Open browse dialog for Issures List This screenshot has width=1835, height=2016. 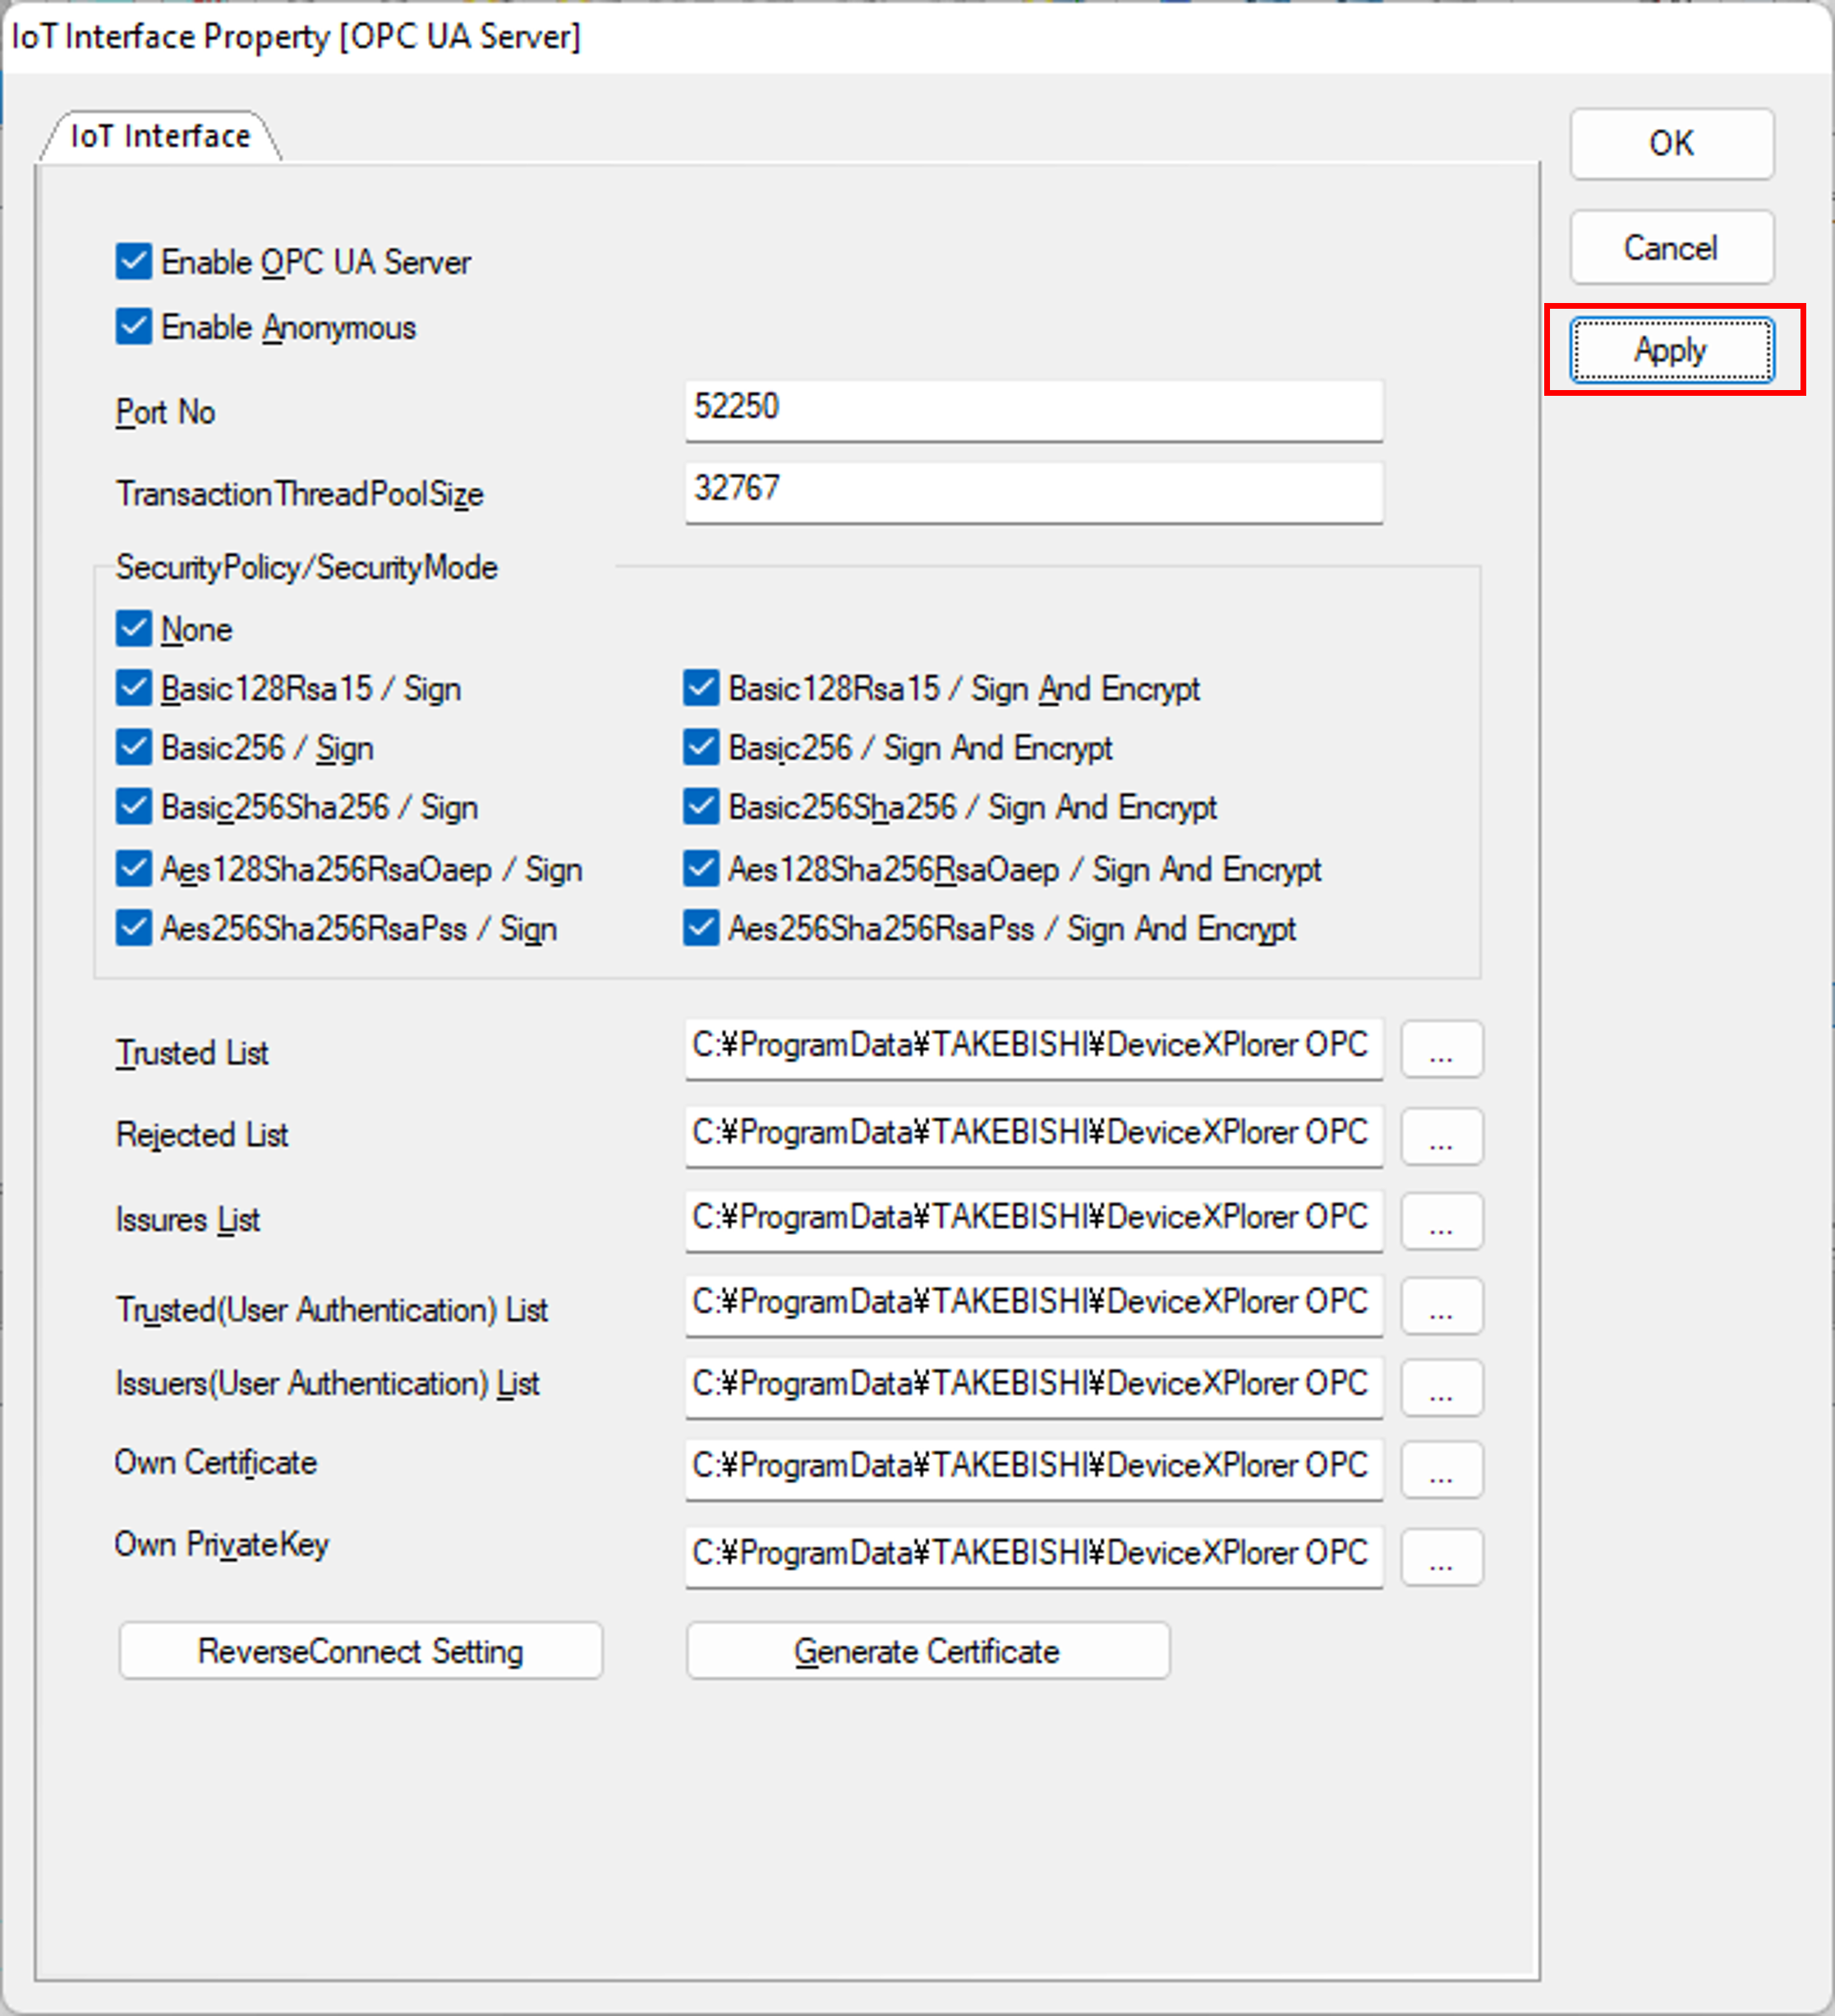pyautogui.click(x=1441, y=1221)
